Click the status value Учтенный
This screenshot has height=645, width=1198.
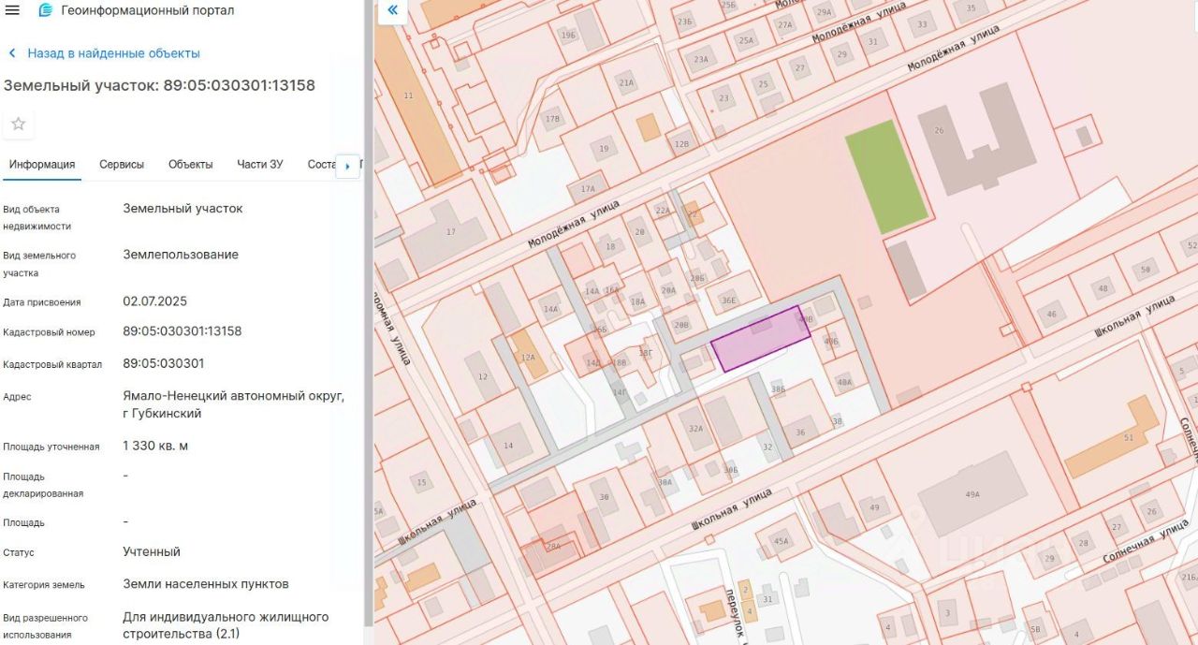(152, 552)
